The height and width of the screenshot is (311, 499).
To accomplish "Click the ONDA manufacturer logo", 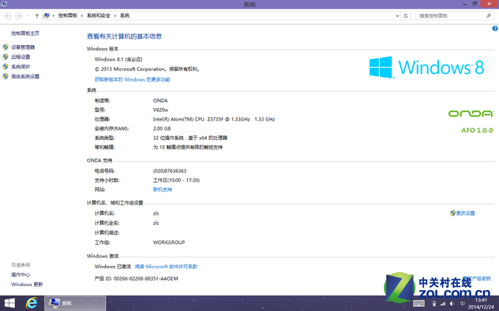I will tap(471, 114).
